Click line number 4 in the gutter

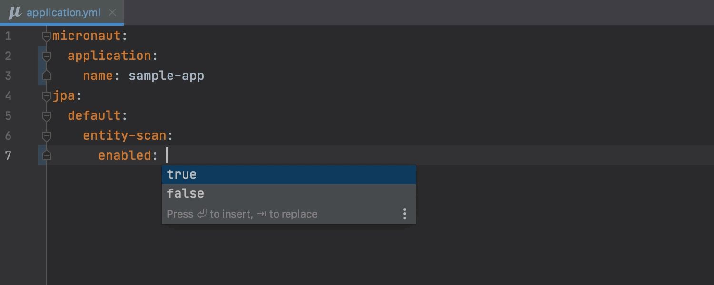(8, 96)
